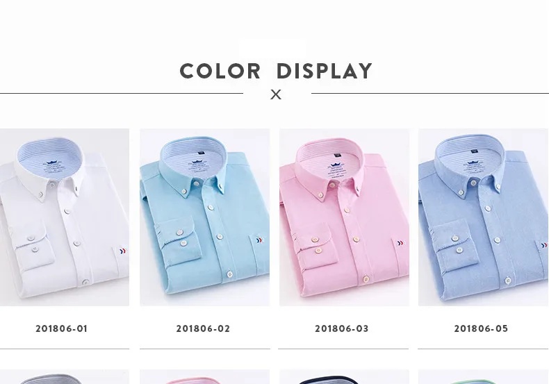Open the gray collar shirt in second row
The image size is (549, 384).
coord(65,376)
